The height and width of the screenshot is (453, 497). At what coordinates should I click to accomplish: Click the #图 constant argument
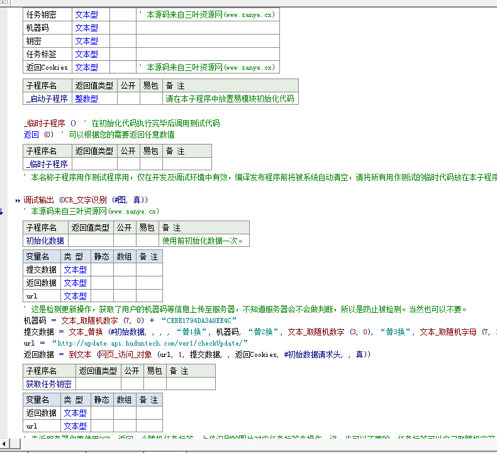tap(120, 200)
